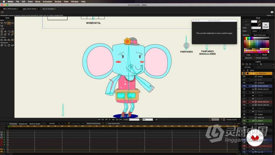Open the Smooth interpolation dropdown
This screenshot has height=155, width=275.
(53, 124)
